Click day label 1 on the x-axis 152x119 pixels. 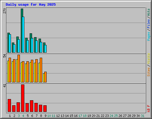point(10,116)
